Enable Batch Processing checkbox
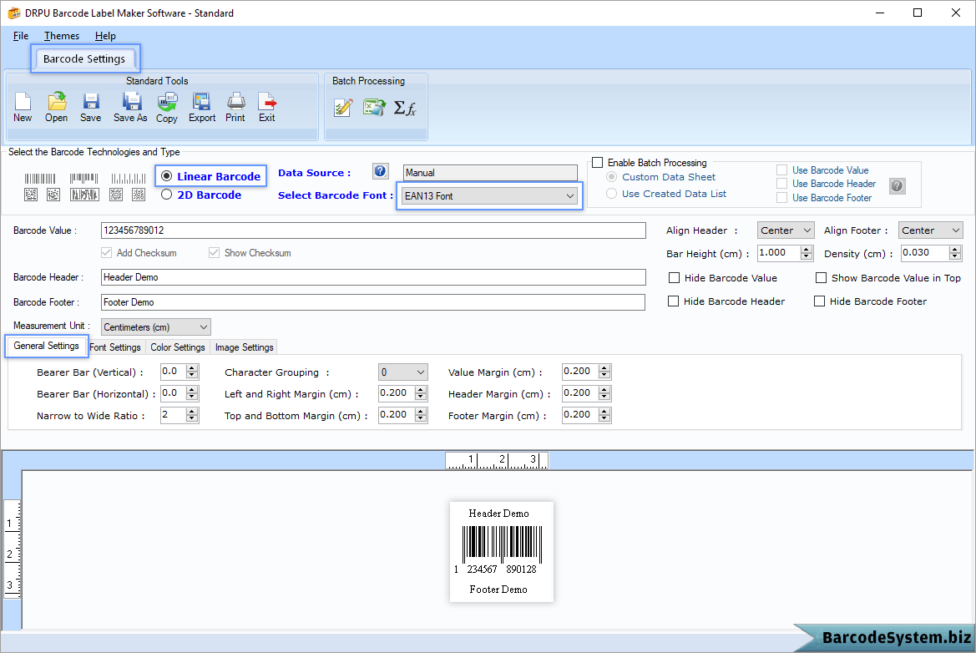Image resolution: width=976 pixels, height=653 pixels. click(x=598, y=163)
